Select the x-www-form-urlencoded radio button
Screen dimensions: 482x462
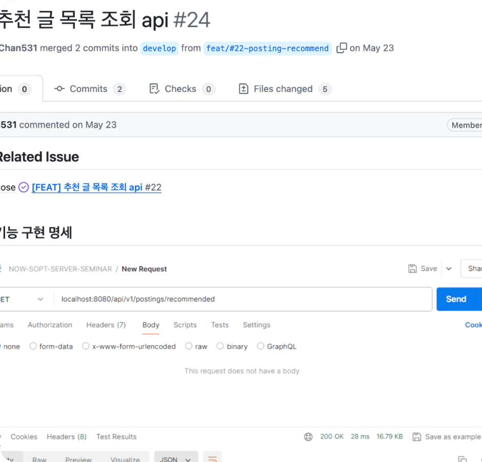click(x=86, y=346)
